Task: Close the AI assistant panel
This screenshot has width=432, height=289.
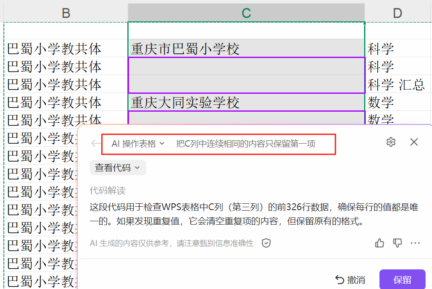Action: coord(414,142)
